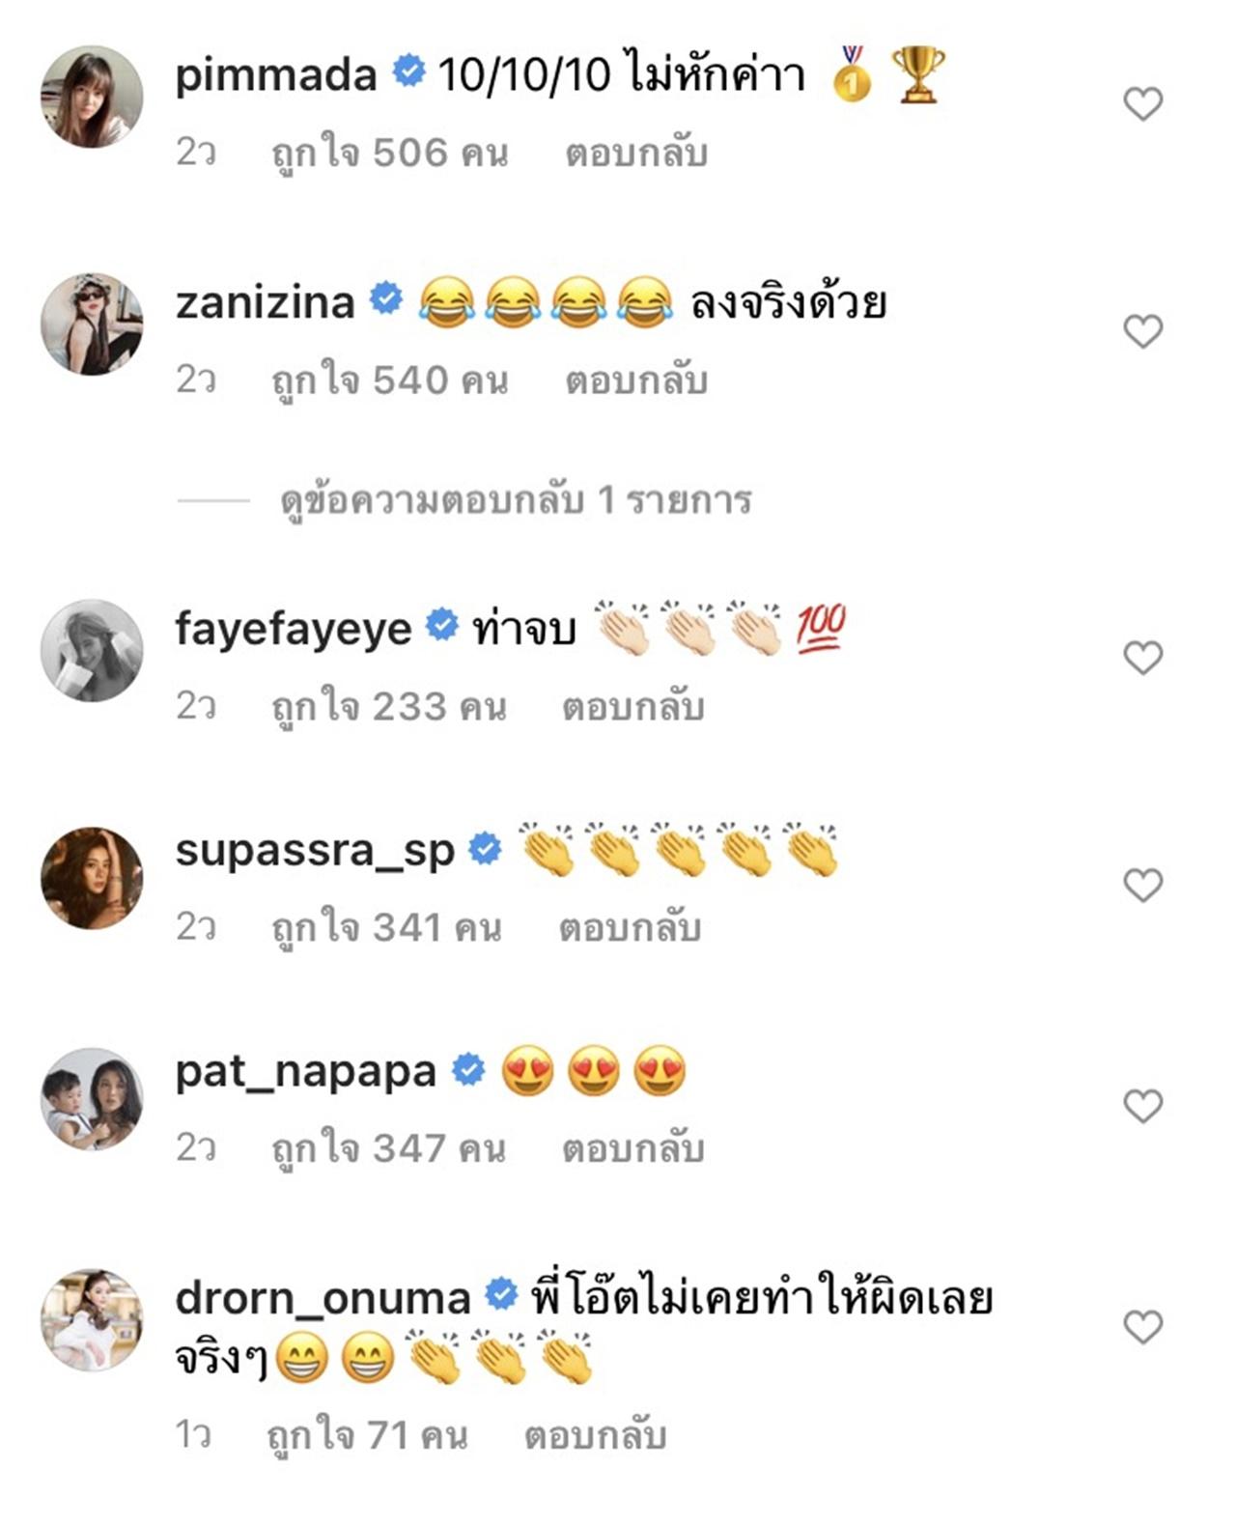Expand the view 1 reply link under zanizina
This screenshot has width=1236, height=1525.
(x=516, y=500)
